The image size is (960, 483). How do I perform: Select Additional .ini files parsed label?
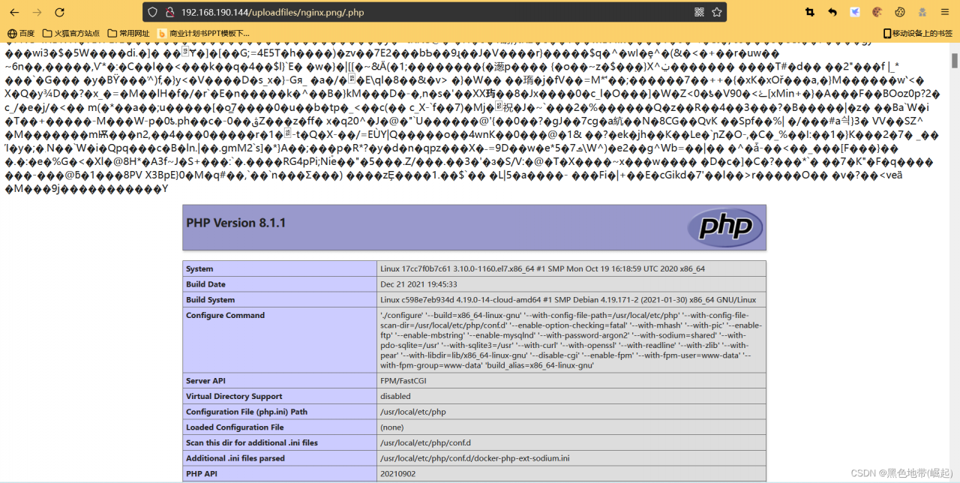pos(280,458)
